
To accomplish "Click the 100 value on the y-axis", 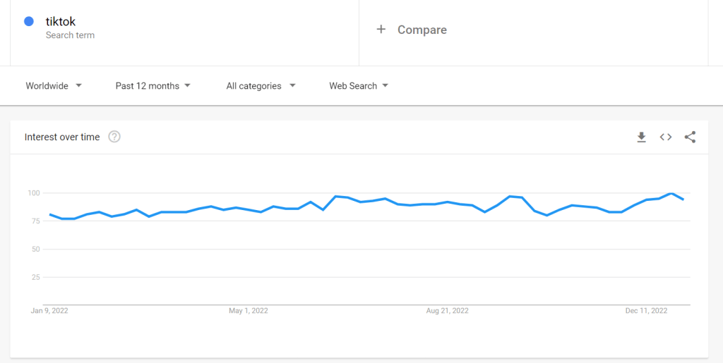I will (x=32, y=193).
